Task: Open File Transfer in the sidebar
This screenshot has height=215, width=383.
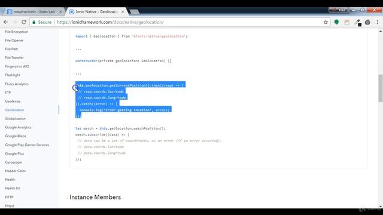Action: [14, 58]
